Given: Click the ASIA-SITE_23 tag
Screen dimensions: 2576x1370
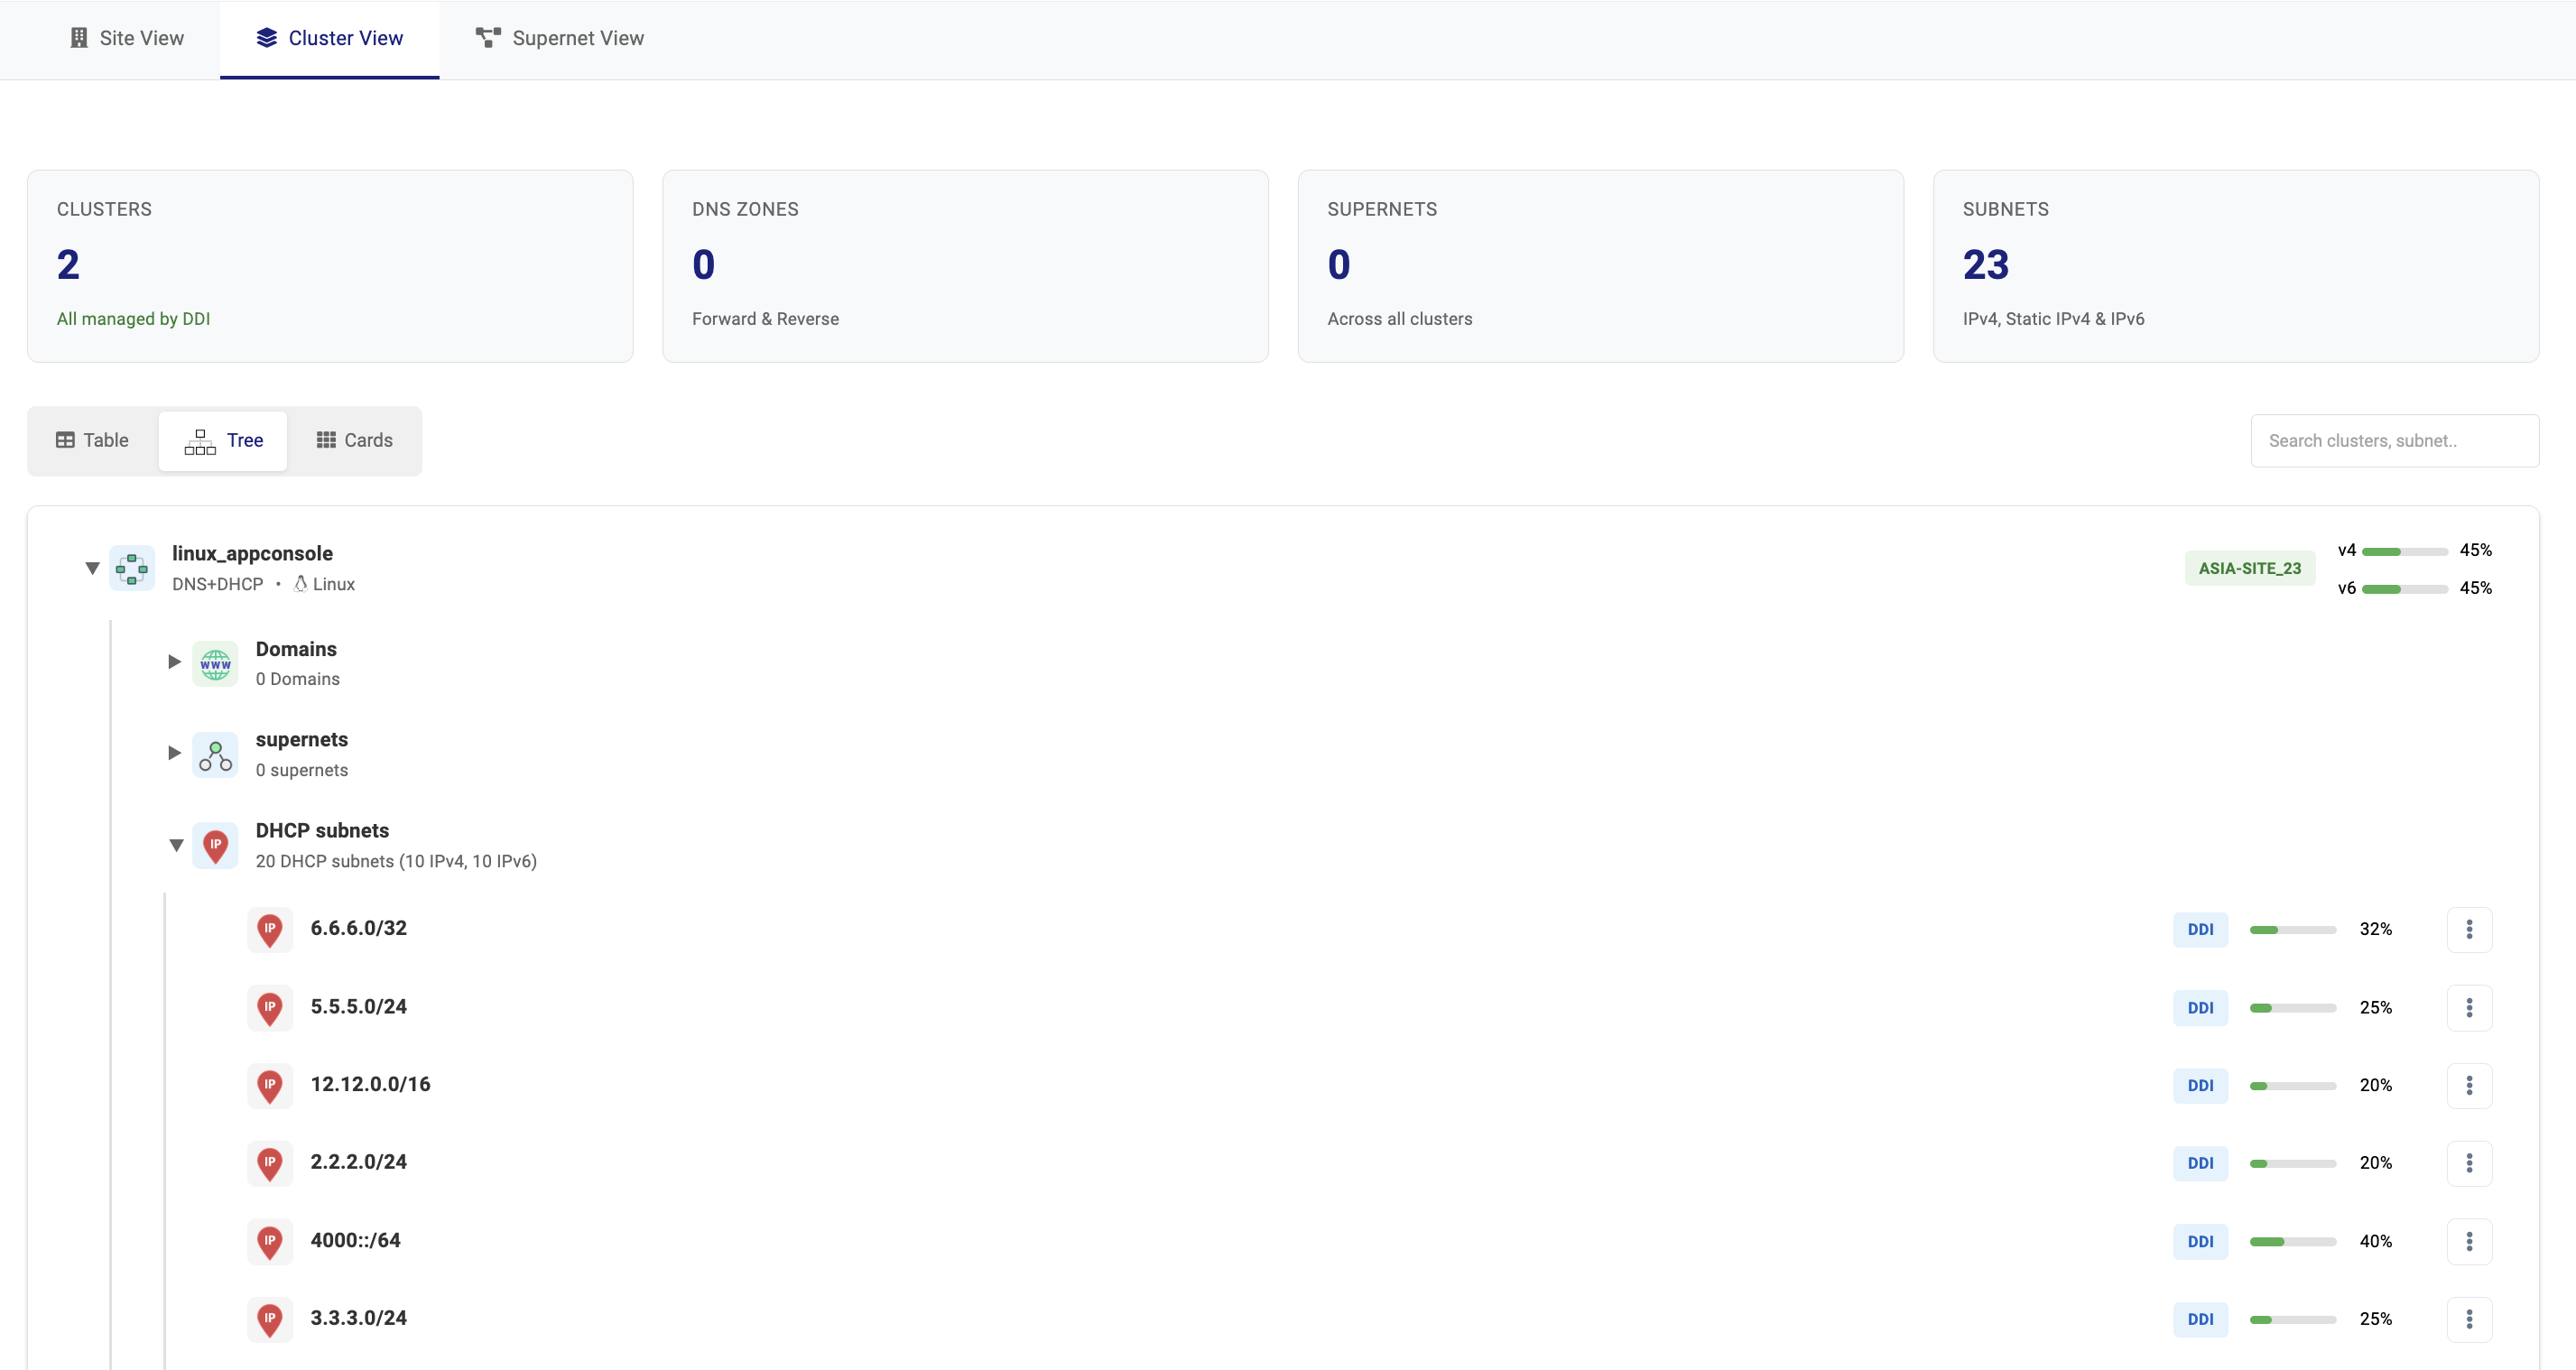Looking at the screenshot, I should pyautogui.click(x=2249, y=567).
